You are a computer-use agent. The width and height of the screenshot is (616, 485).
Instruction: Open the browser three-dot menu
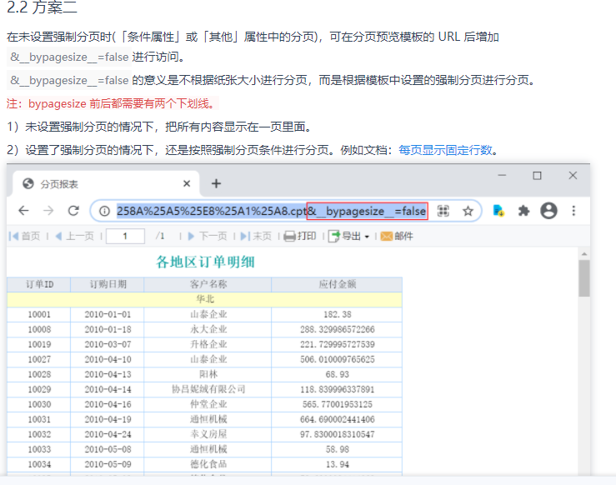(573, 211)
